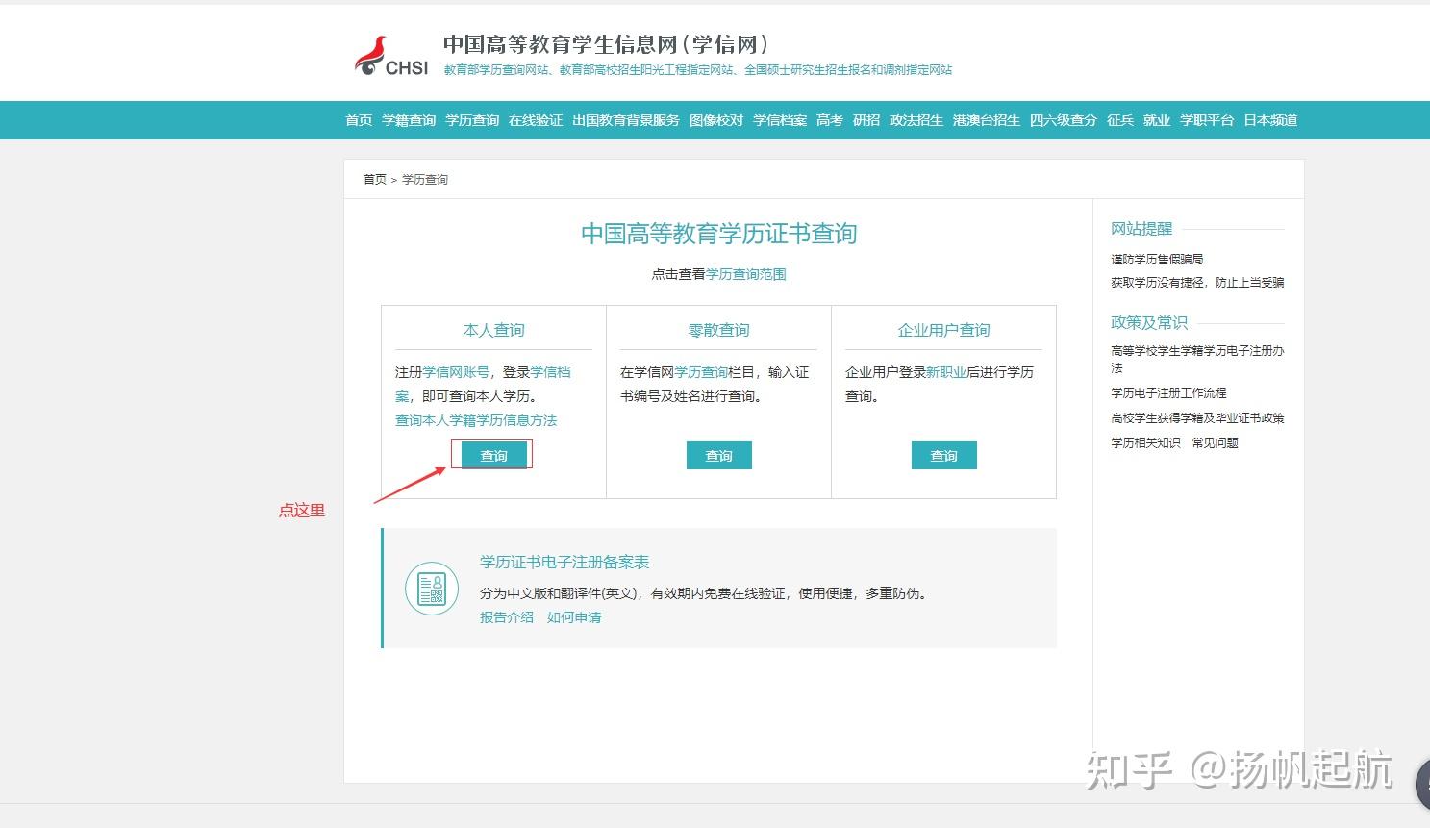Select 图像校对 in the navigation bar
This screenshot has height=828, width=1430.
coord(716,120)
